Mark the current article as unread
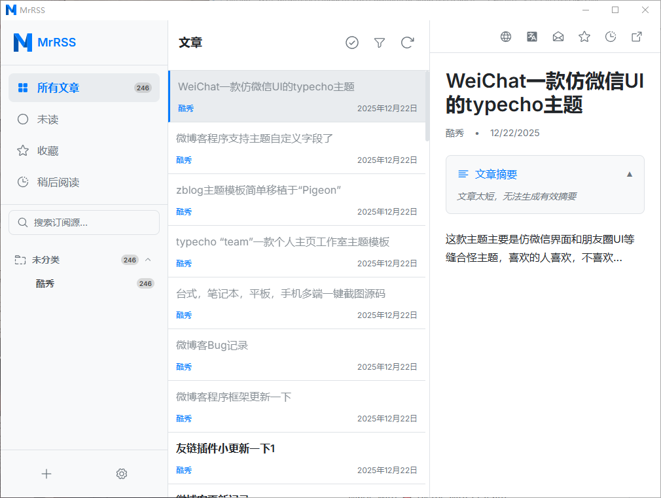The image size is (661, 498). 558,37
